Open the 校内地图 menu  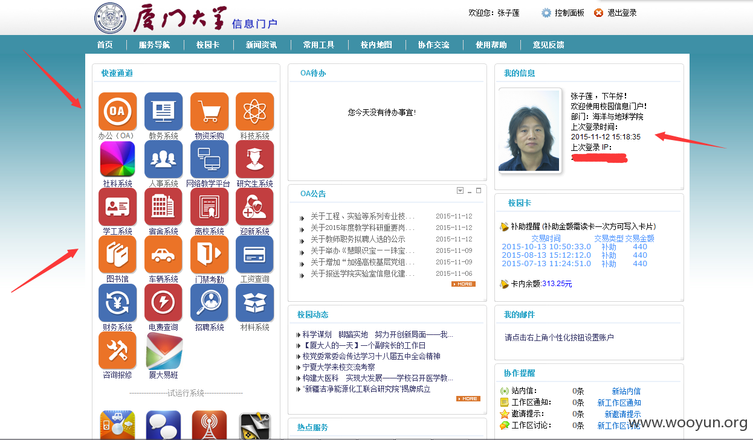376,45
